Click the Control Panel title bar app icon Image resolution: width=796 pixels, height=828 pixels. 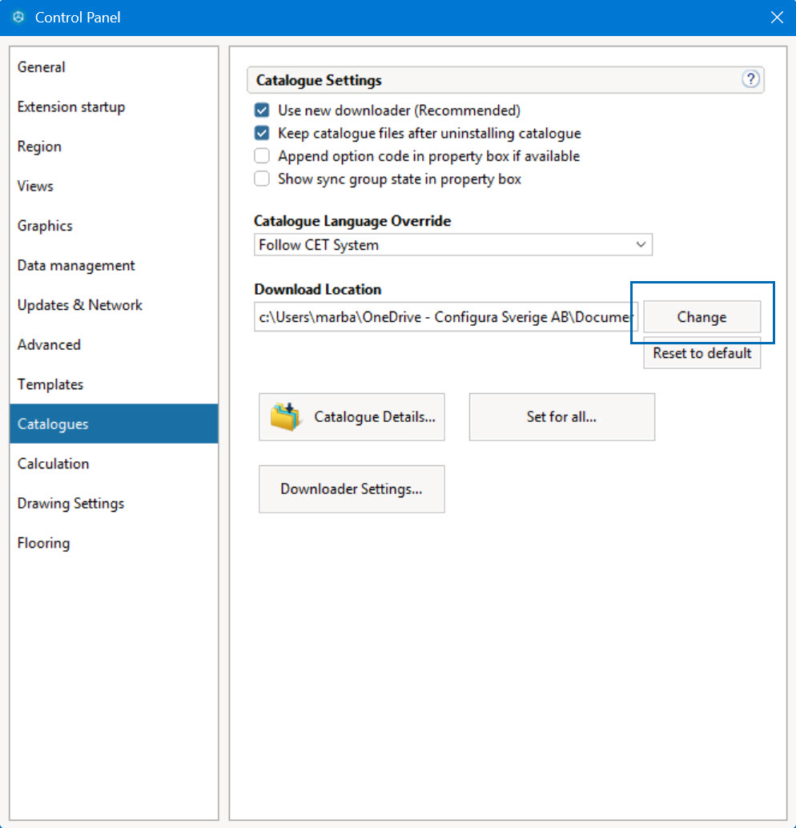[x=18, y=17]
